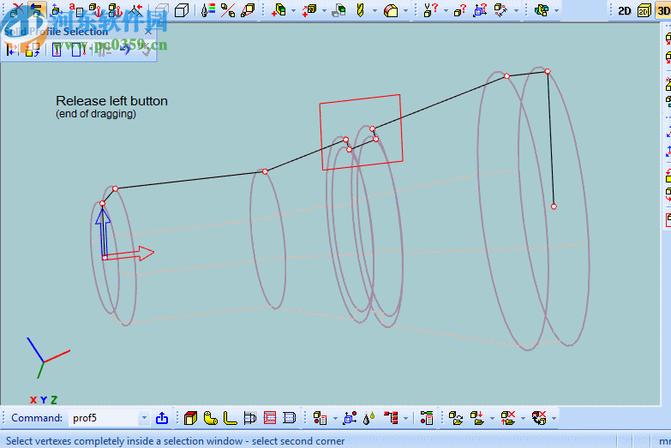Click the swap squares icon in profile panel

pos(33,50)
